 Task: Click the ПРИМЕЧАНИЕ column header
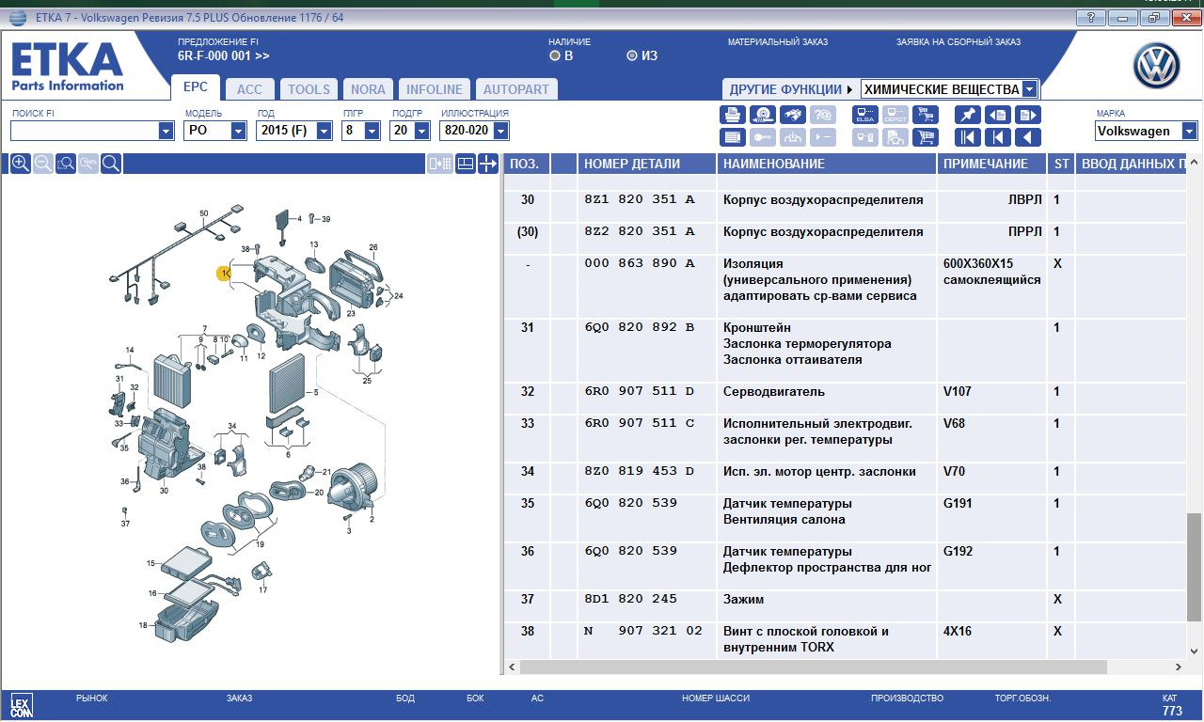[990, 164]
